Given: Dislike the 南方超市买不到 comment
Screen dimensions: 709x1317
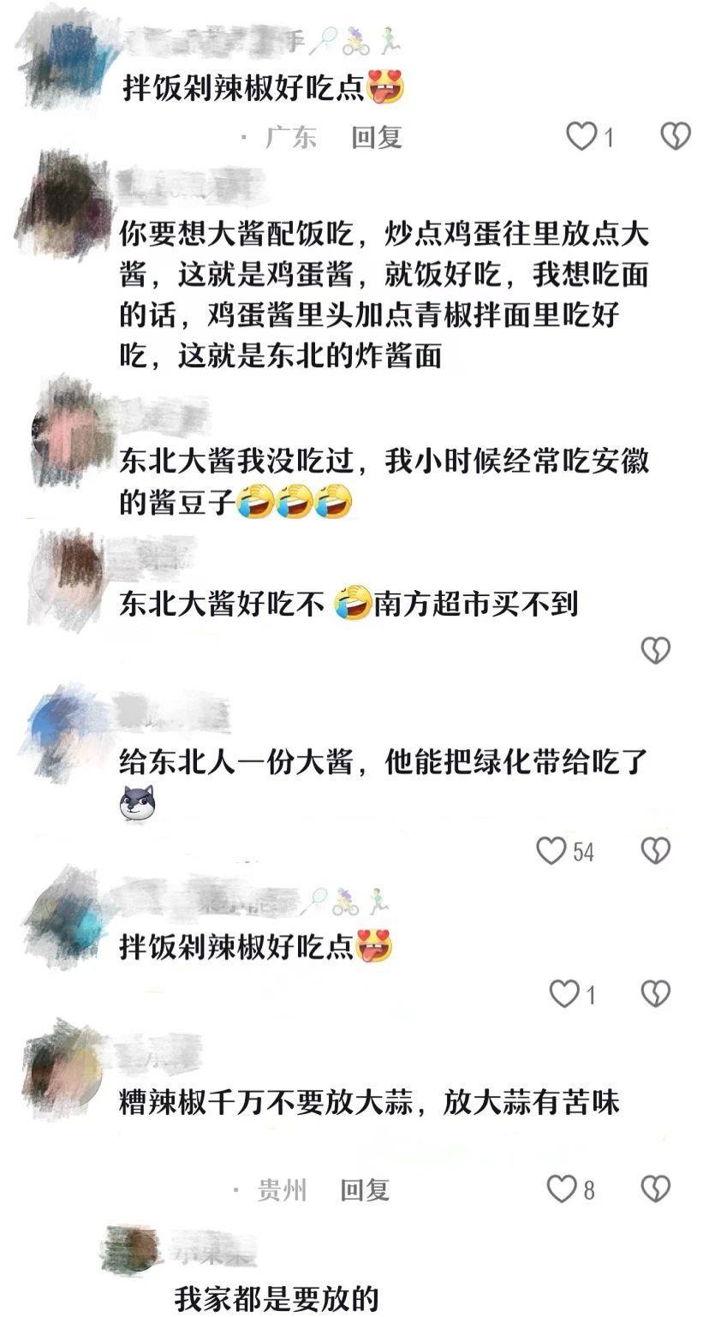Looking at the screenshot, I should (x=656, y=651).
